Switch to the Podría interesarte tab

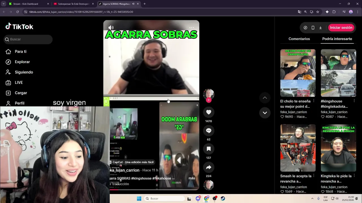(337, 39)
